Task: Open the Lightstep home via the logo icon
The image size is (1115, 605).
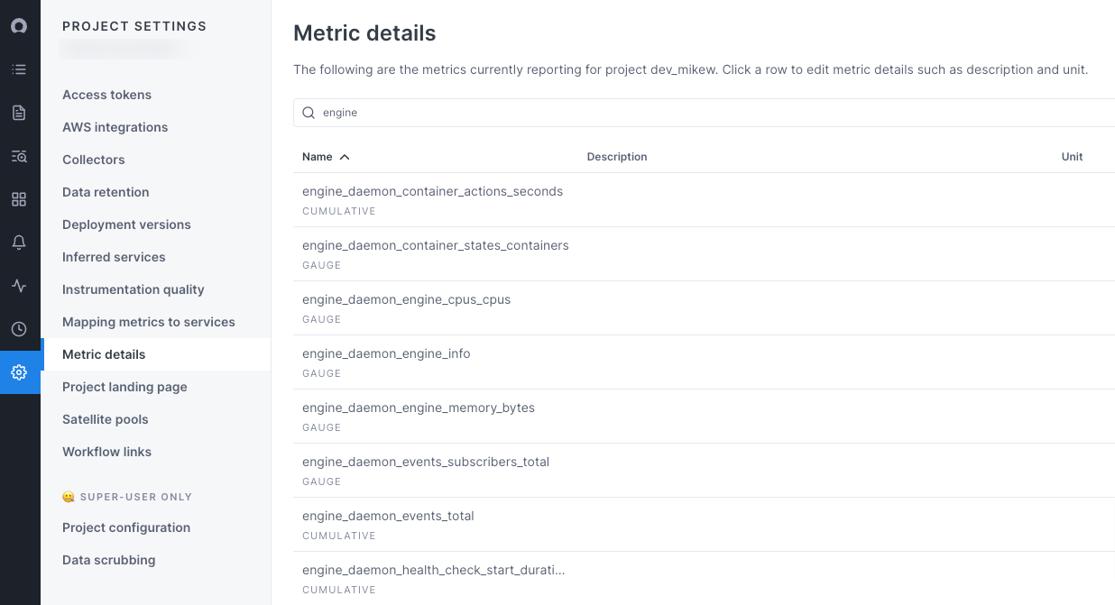Action: pos(19,26)
